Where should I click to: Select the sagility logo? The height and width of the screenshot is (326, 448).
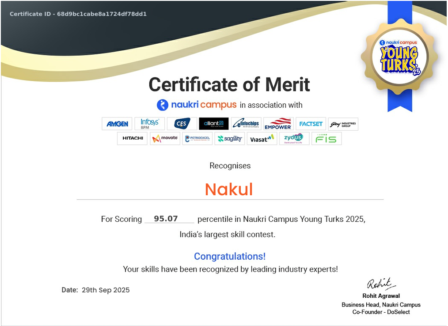(229, 138)
